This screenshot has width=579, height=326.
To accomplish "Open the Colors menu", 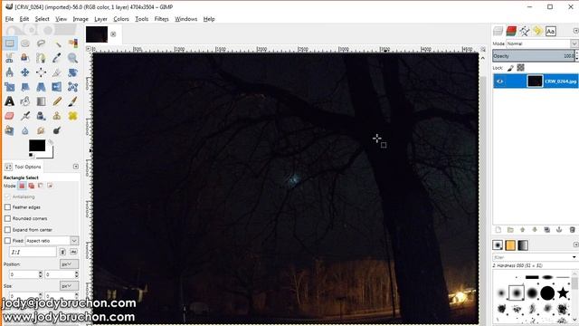I will tap(121, 19).
